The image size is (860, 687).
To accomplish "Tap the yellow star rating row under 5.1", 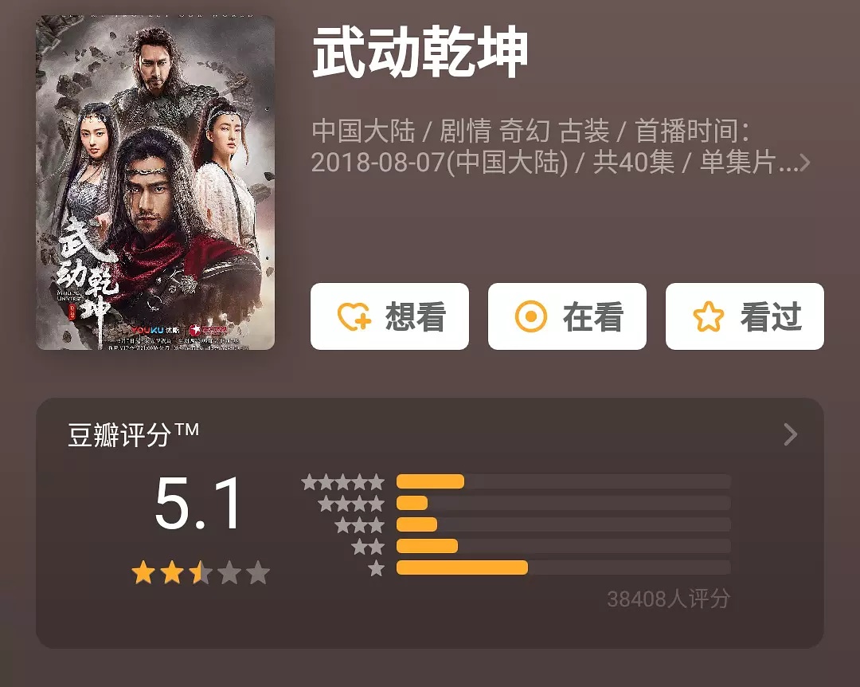I will point(201,572).
